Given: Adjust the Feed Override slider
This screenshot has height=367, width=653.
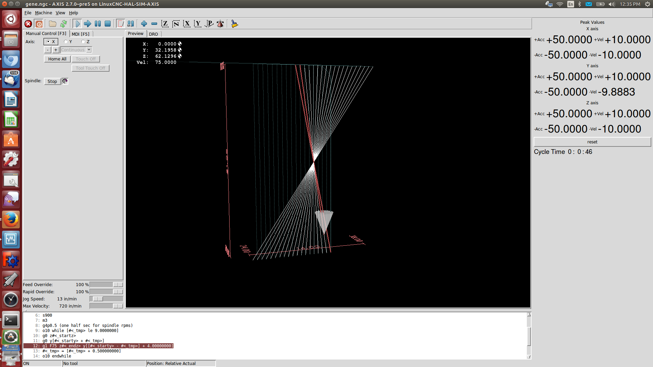Looking at the screenshot, I should (106, 285).
